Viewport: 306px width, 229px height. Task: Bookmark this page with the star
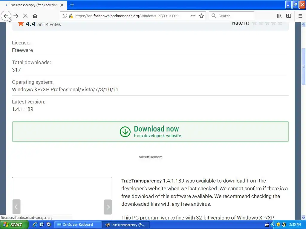[x=201, y=16]
